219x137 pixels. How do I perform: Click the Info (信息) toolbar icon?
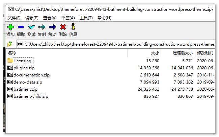tap(73, 27)
